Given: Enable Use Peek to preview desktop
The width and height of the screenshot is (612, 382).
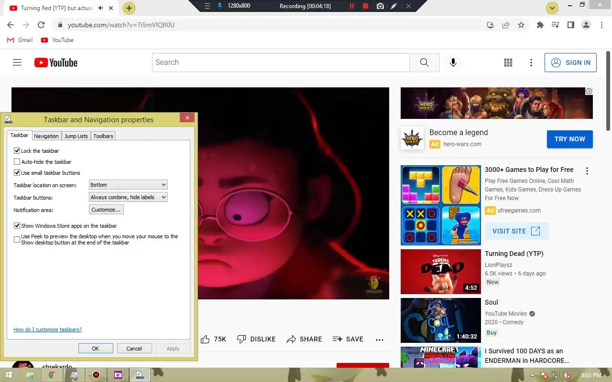Looking at the screenshot, I should [17, 239].
